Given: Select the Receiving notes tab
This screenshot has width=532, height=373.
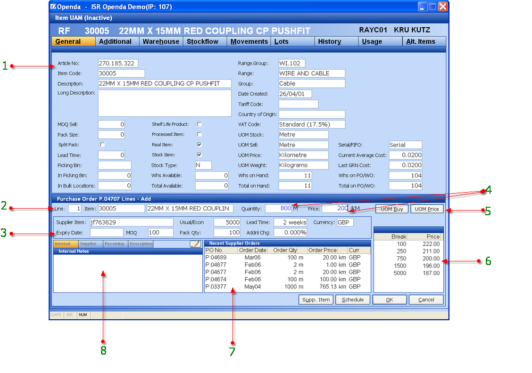Looking at the screenshot, I should tap(116, 244).
